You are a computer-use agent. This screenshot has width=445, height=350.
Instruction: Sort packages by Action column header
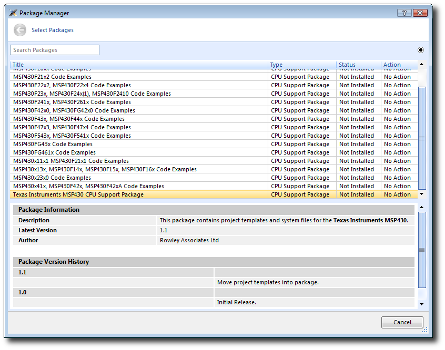[399, 65]
